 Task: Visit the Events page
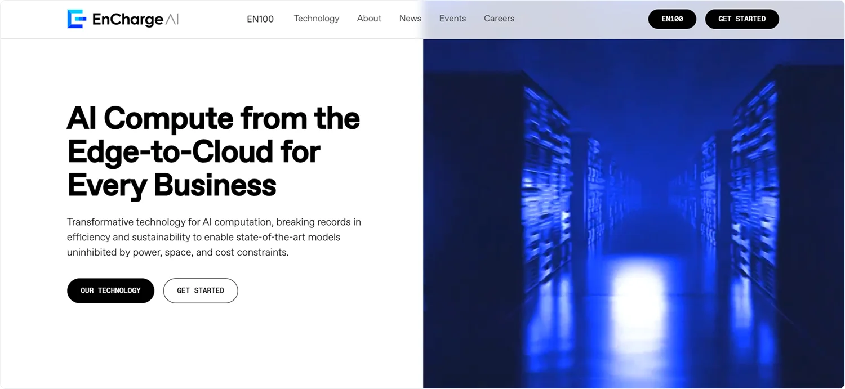click(x=452, y=19)
